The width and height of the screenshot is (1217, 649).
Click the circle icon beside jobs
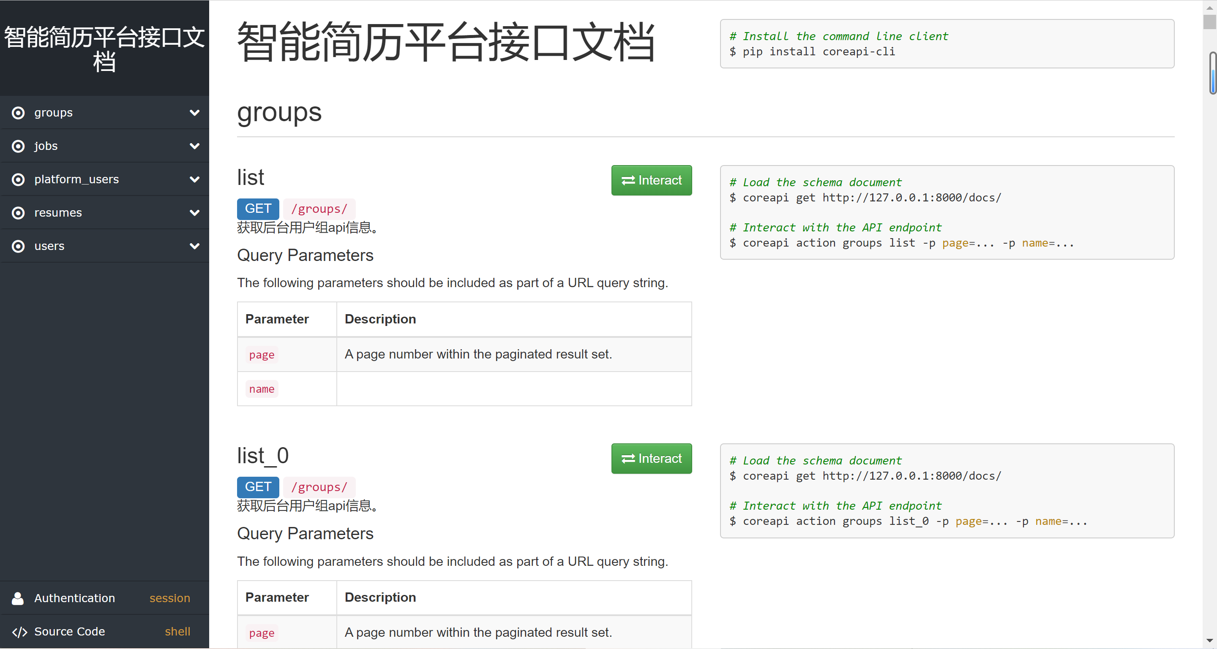[x=18, y=147]
